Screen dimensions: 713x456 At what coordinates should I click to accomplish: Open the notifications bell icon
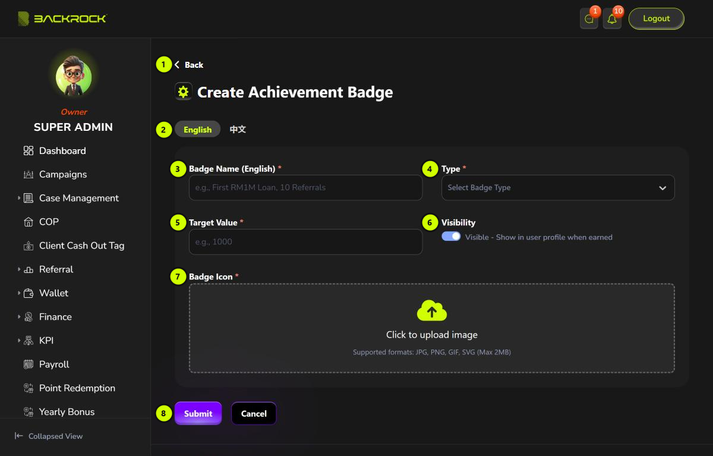pos(612,19)
